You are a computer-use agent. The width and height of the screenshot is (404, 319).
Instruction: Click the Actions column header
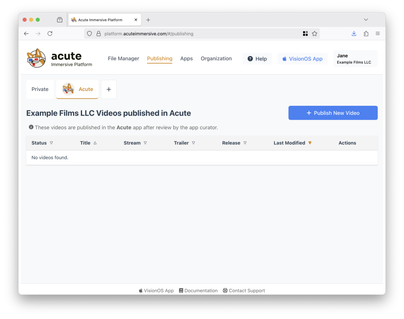click(347, 143)
